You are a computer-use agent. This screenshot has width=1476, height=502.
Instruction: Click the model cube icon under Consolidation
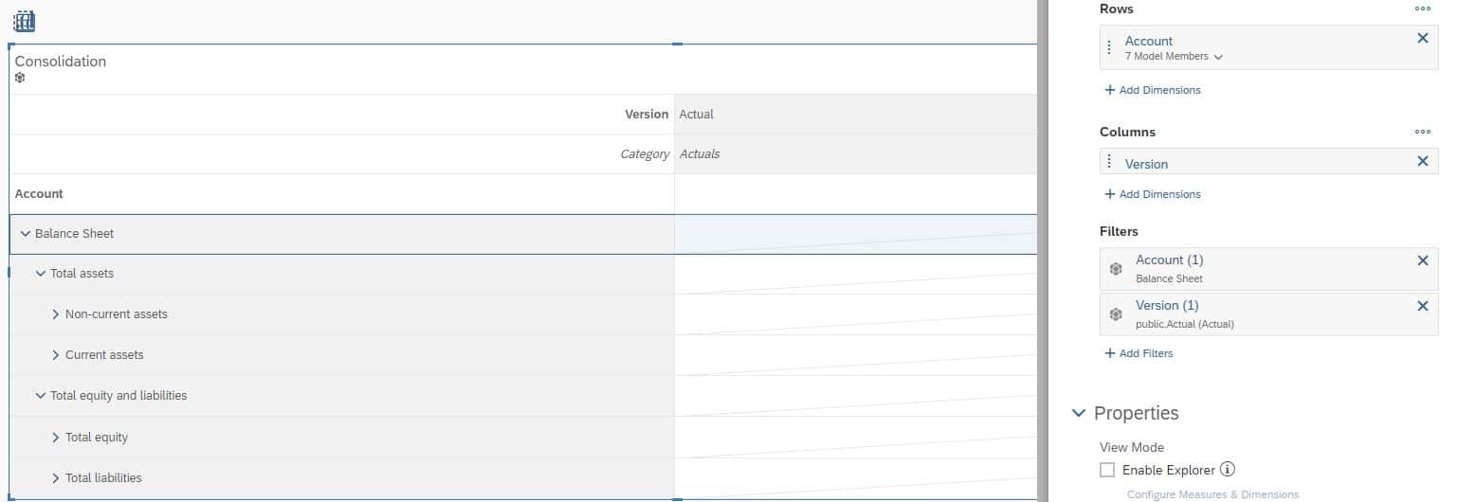(20, 79)
